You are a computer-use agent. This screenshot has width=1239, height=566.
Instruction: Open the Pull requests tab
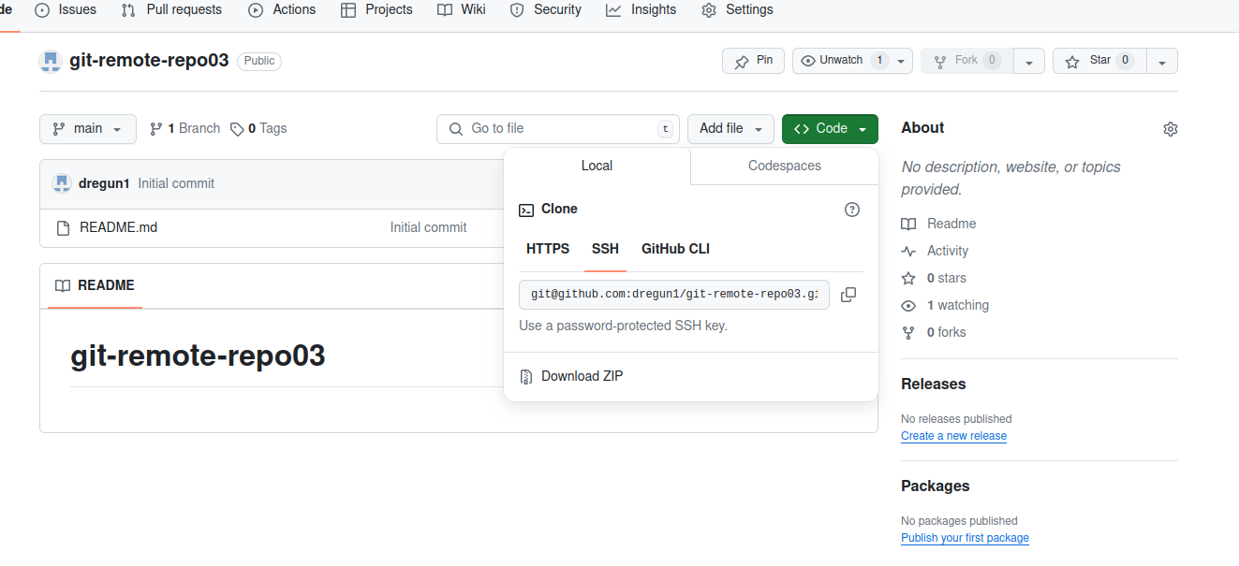[171, 9]
